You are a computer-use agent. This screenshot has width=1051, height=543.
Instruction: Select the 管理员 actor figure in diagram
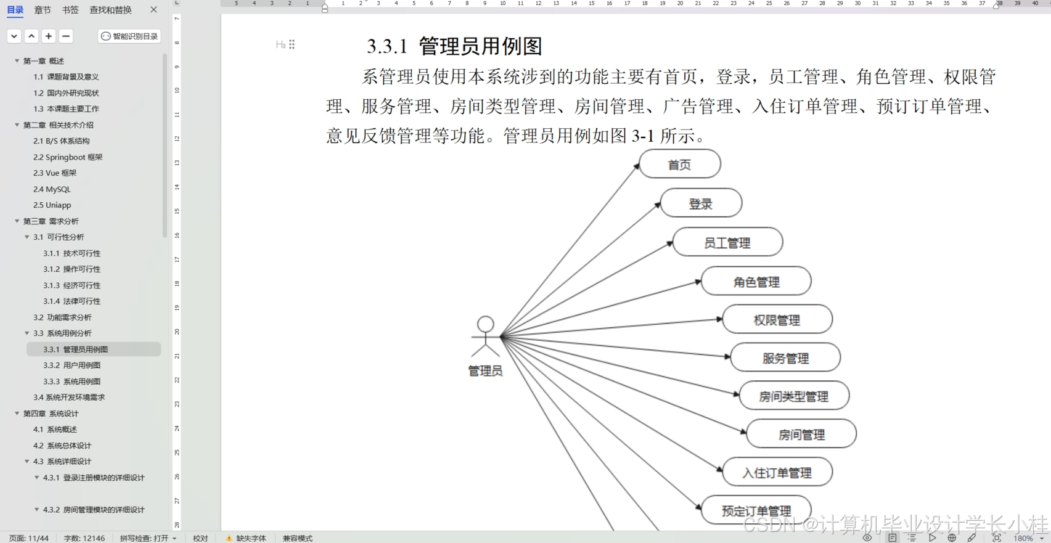pyautogui.click(x=486, y=346)
